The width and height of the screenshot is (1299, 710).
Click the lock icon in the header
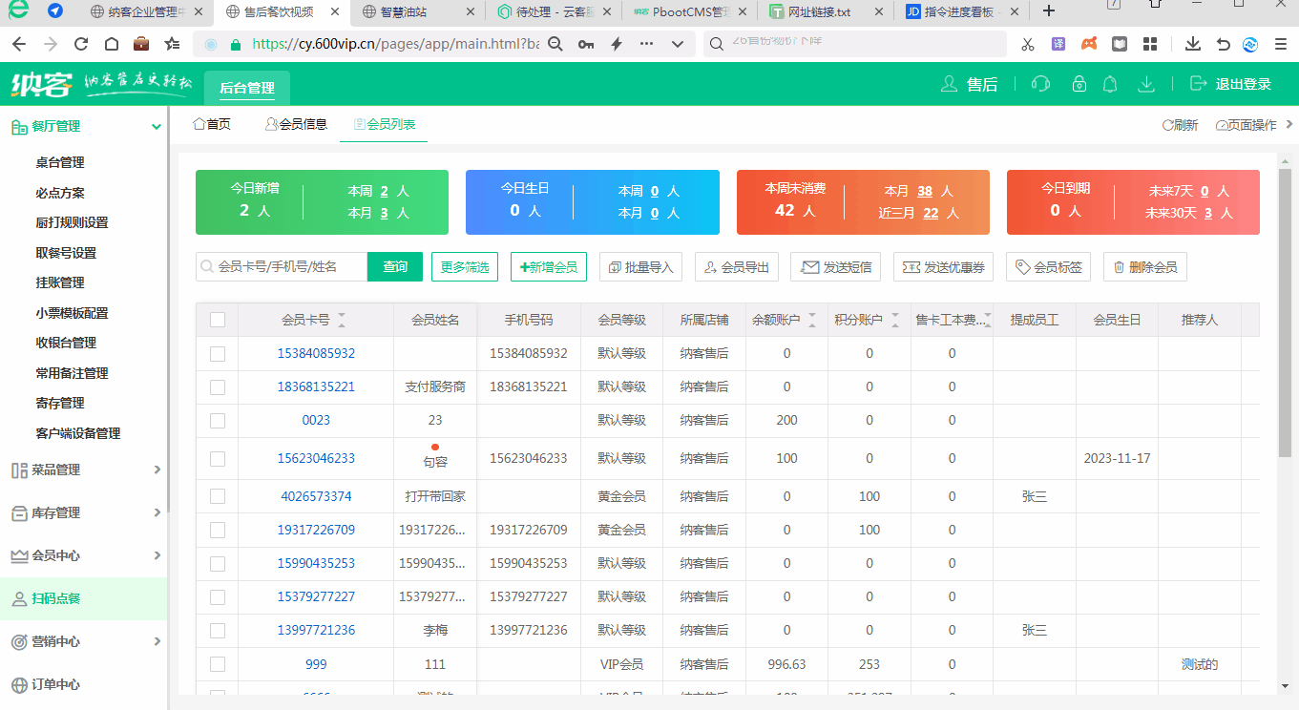click(1079, 84)
